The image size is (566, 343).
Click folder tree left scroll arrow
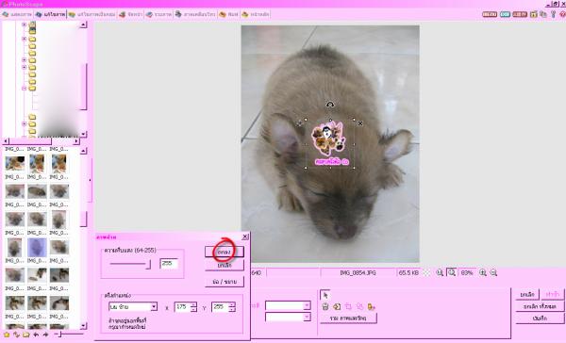6,141
